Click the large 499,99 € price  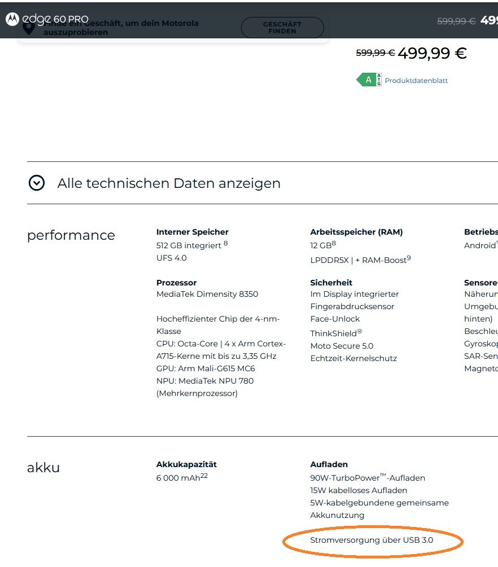pos(432,53)
